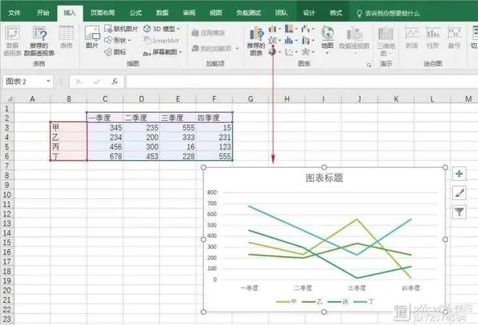
Task: Click the PivotTable button
Action: [x=12, y=41]
